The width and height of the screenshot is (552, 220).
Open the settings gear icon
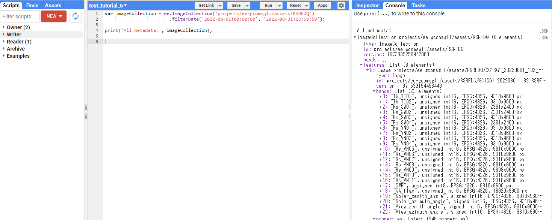[341, 5]
